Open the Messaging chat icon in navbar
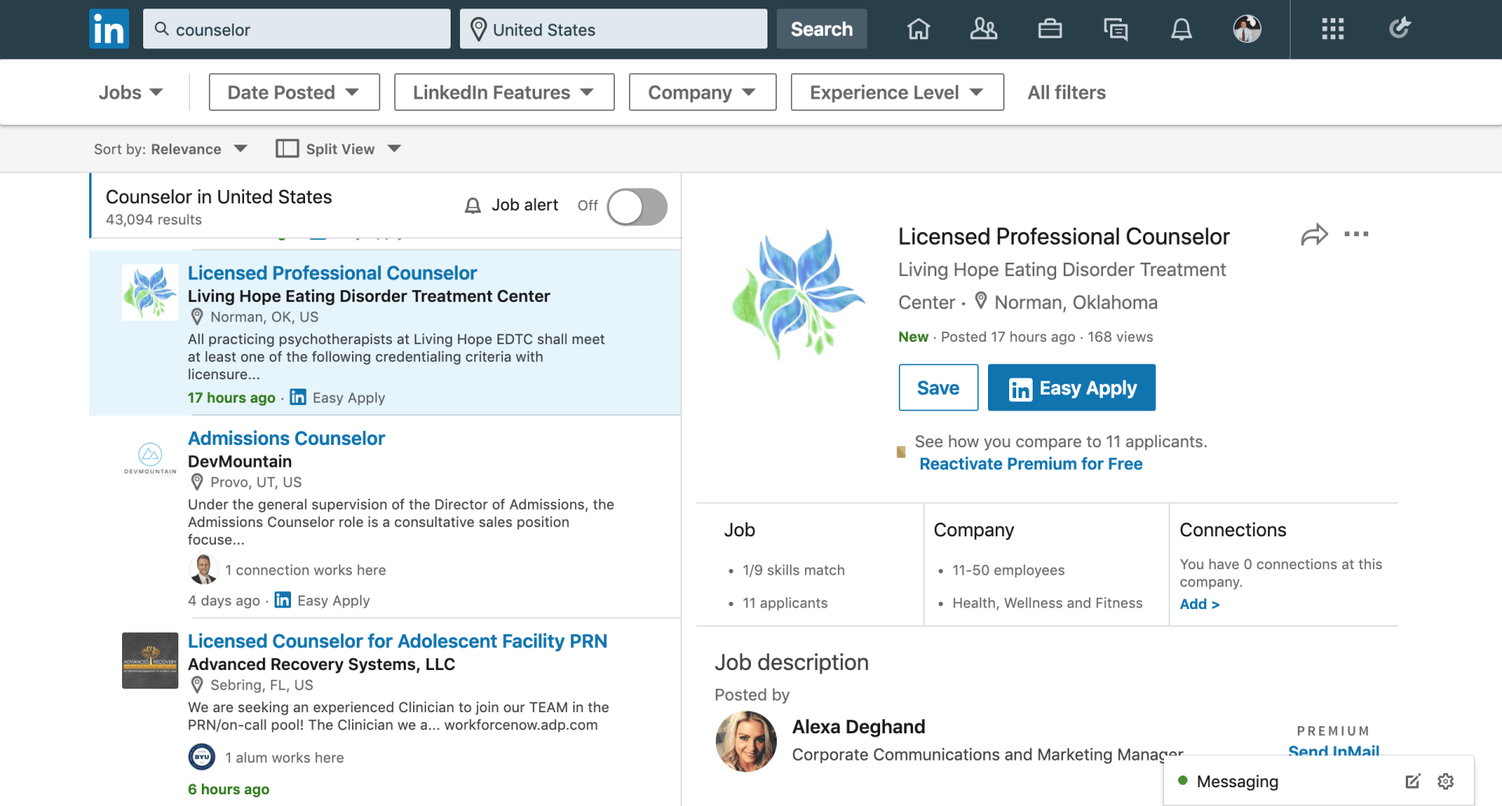This screenshot has height=806, width=1502. tap(1116, 29)
